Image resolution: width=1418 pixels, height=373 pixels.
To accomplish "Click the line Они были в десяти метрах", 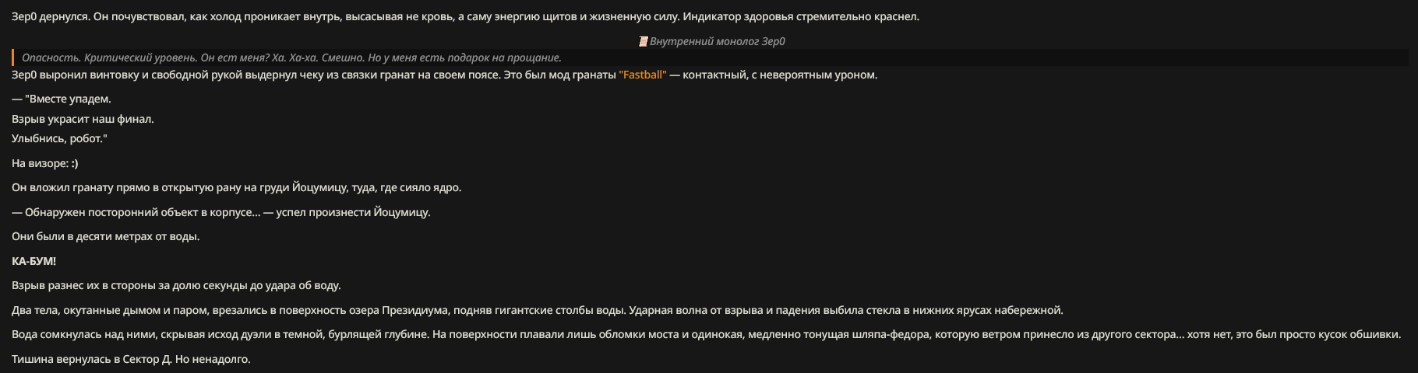I will tap(105, 236).
